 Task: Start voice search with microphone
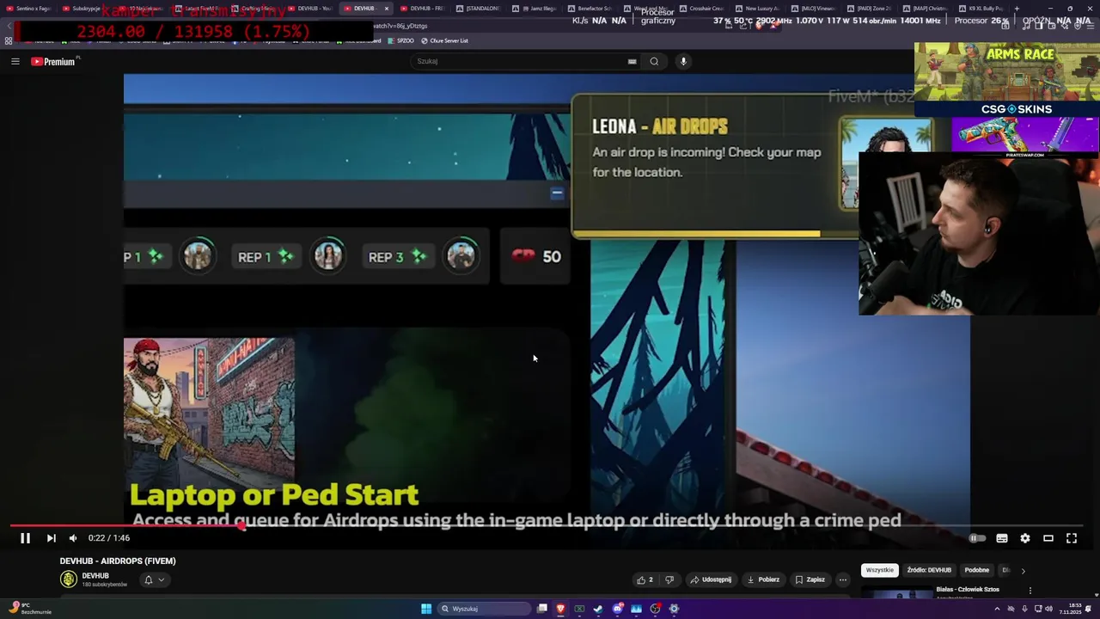[x=683, y=61]
